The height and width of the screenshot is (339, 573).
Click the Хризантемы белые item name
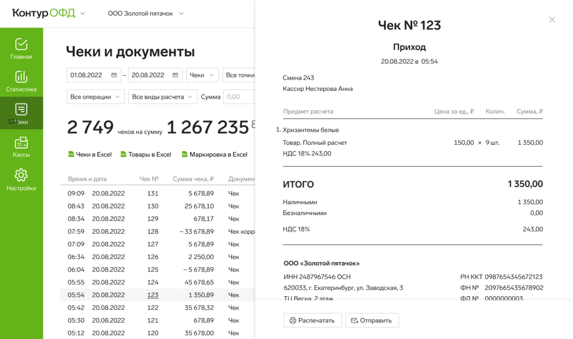tap(311, 130)
